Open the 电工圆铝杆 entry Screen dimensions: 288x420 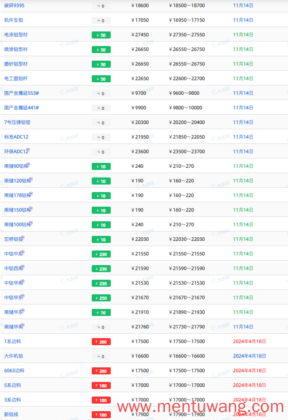point(16,78)
